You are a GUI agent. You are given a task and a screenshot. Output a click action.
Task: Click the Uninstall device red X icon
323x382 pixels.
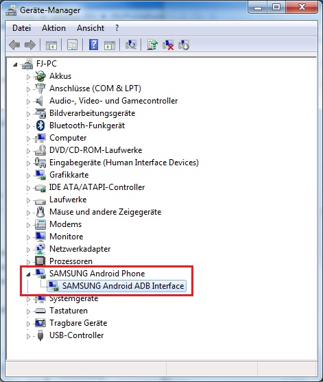168,45
